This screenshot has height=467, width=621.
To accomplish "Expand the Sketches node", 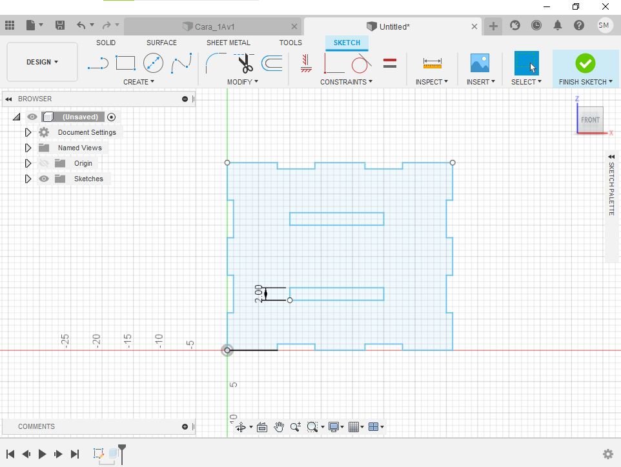I will (x=28, y=179).
